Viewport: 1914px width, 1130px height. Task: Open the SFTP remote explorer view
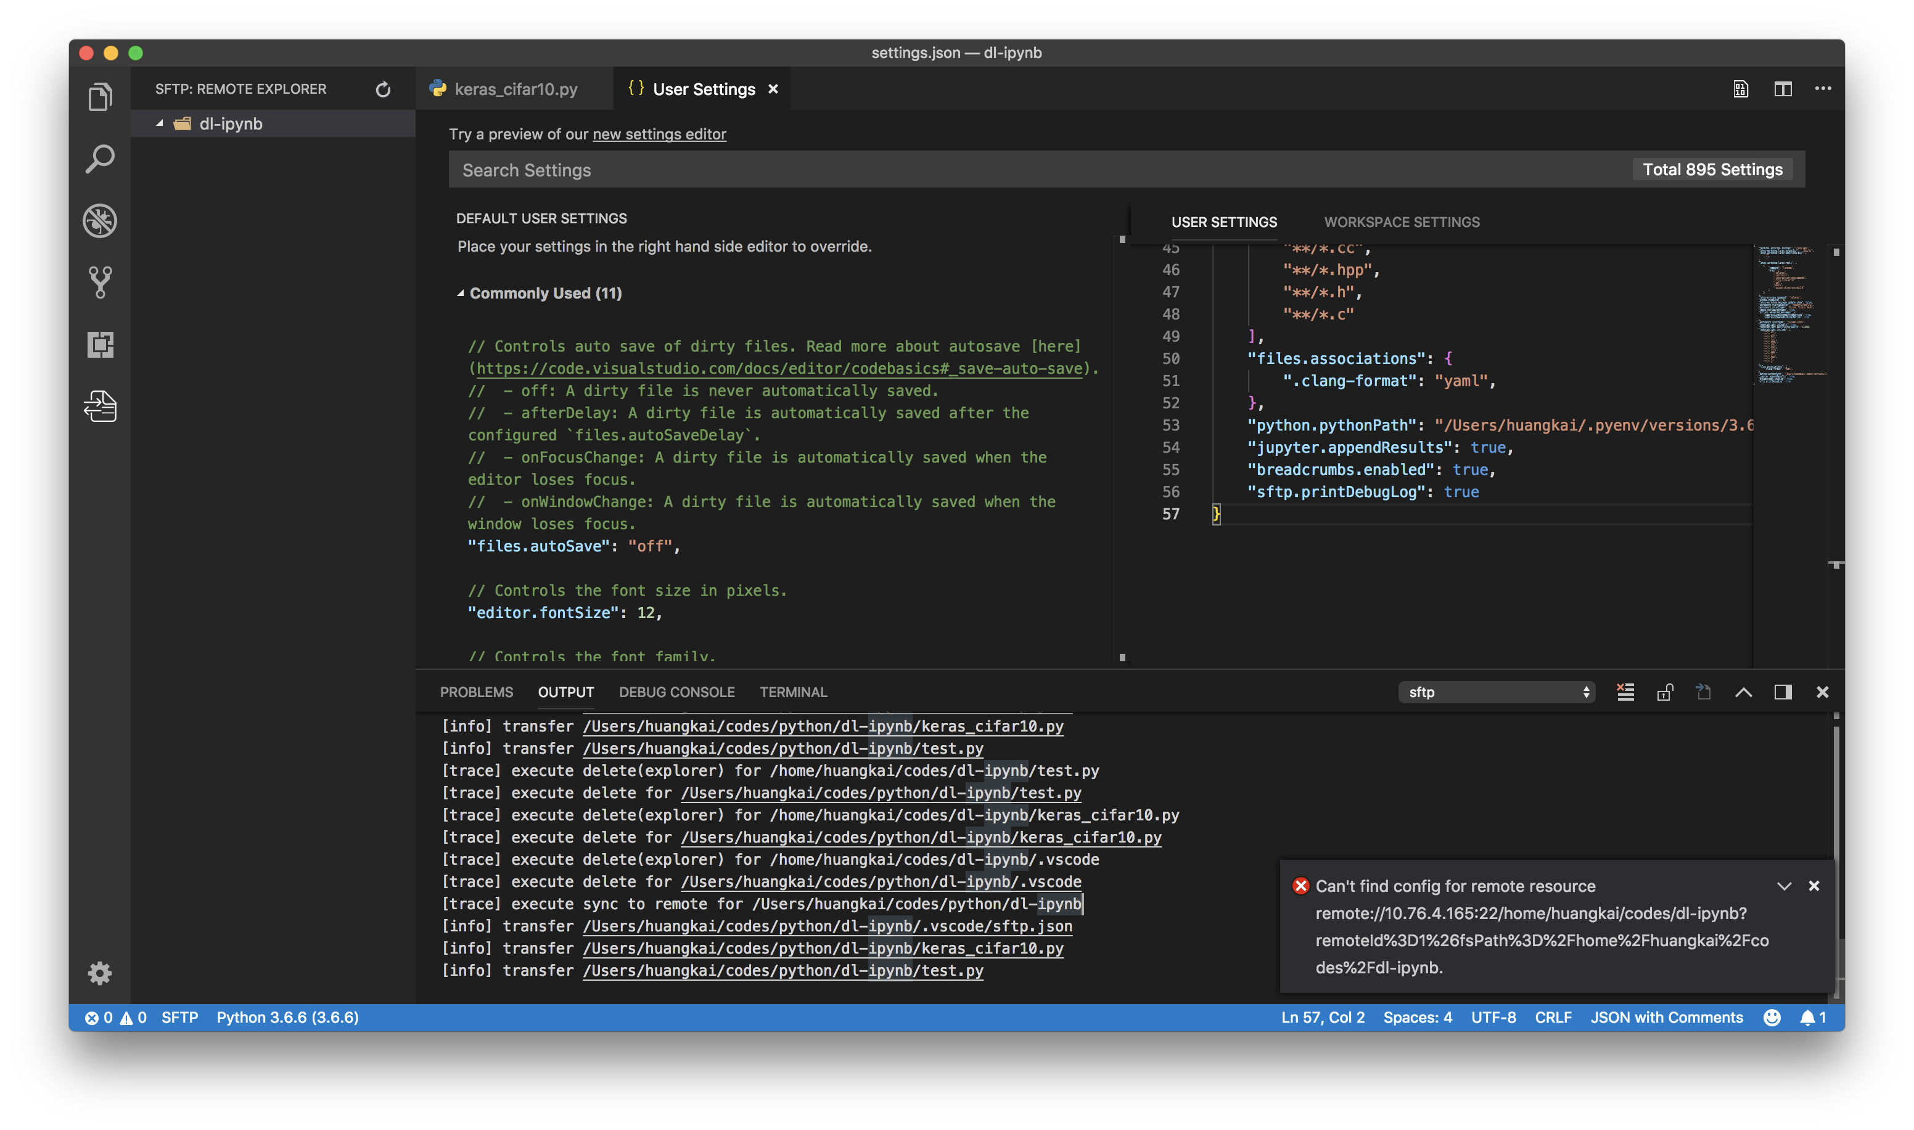click(100, 406)
